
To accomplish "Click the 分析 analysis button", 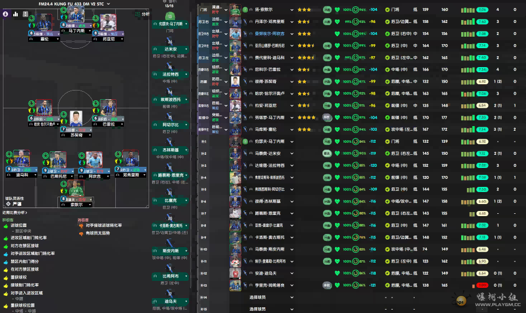I will (142, 14).
